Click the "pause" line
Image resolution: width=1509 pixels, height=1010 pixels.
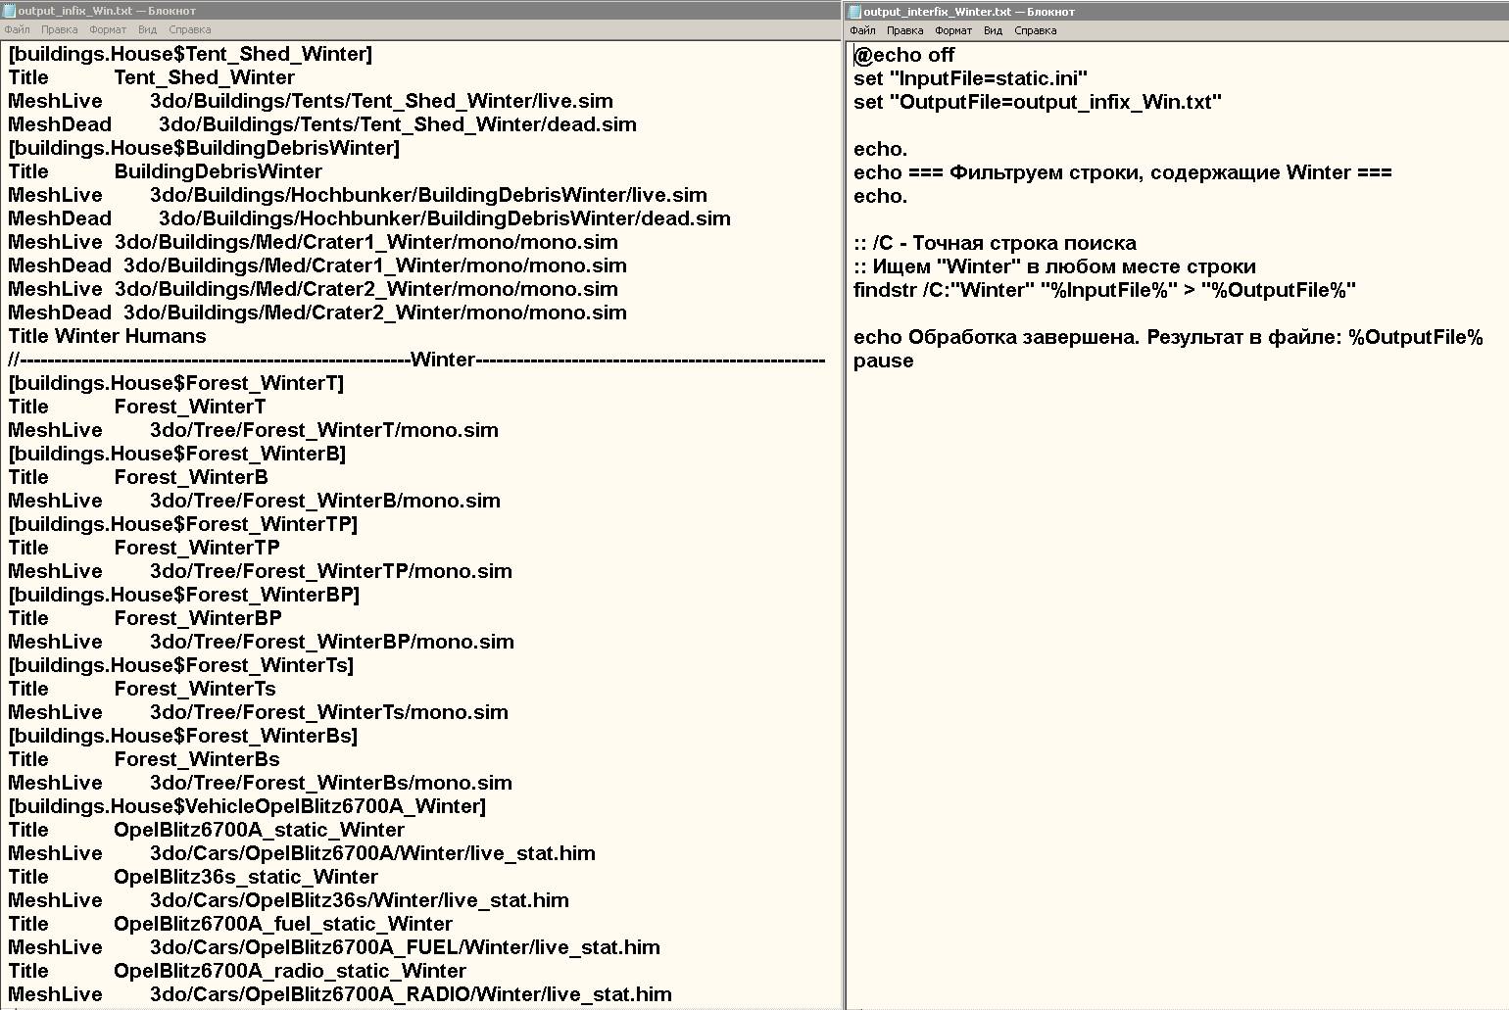tap(884, 361)
